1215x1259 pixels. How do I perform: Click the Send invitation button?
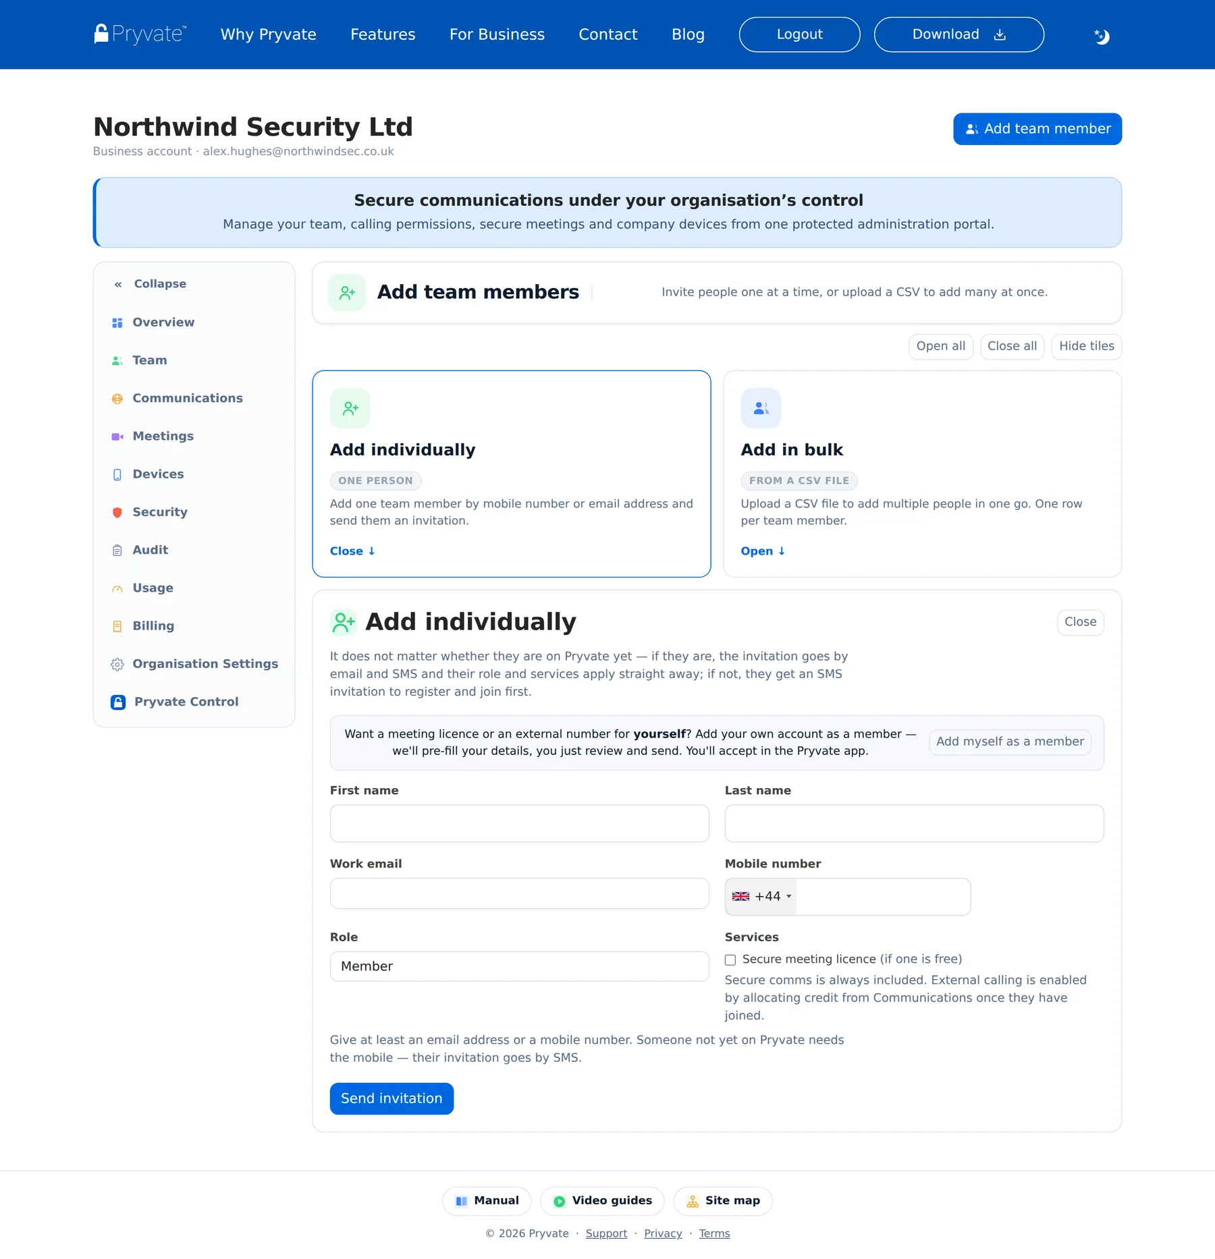391,1098
